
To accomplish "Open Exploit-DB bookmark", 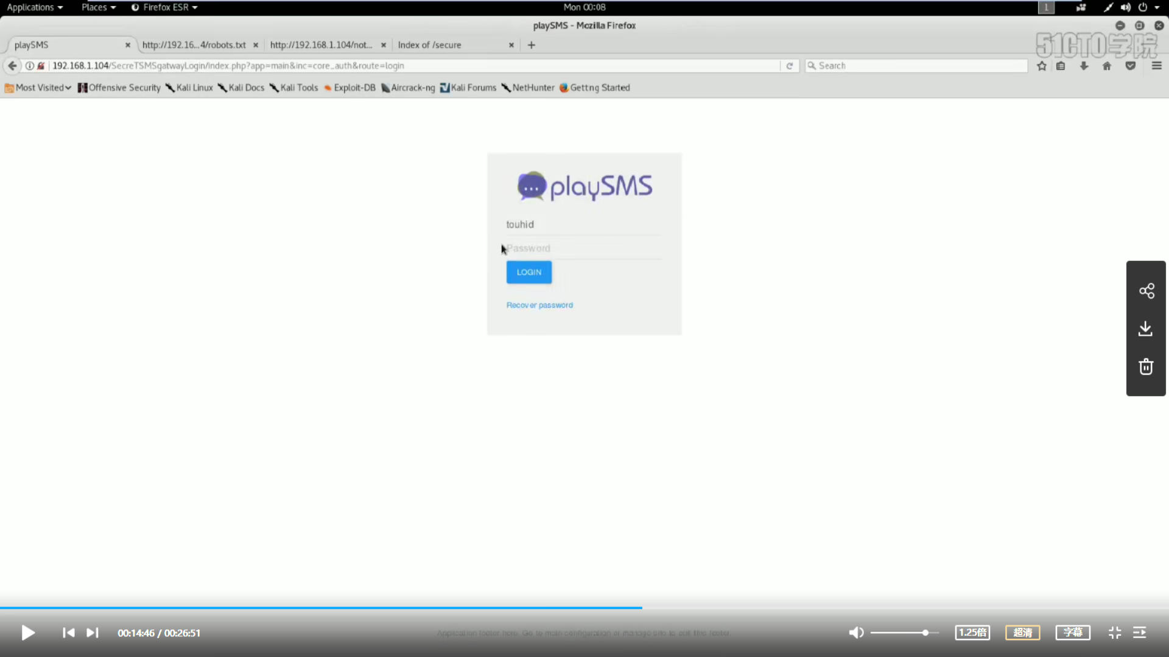I will (x=349, y=88).
